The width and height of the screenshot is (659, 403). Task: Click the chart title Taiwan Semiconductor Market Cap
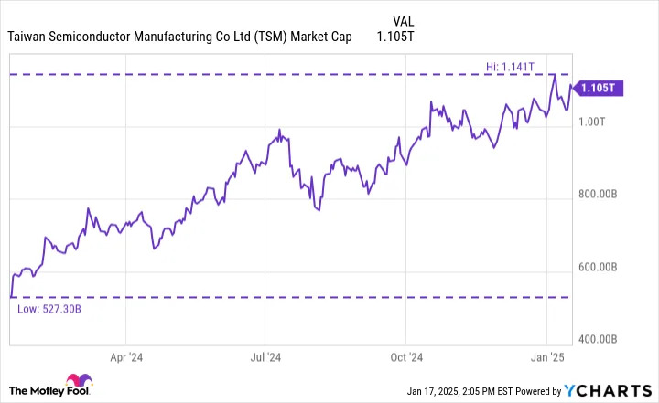click(180, 37)
